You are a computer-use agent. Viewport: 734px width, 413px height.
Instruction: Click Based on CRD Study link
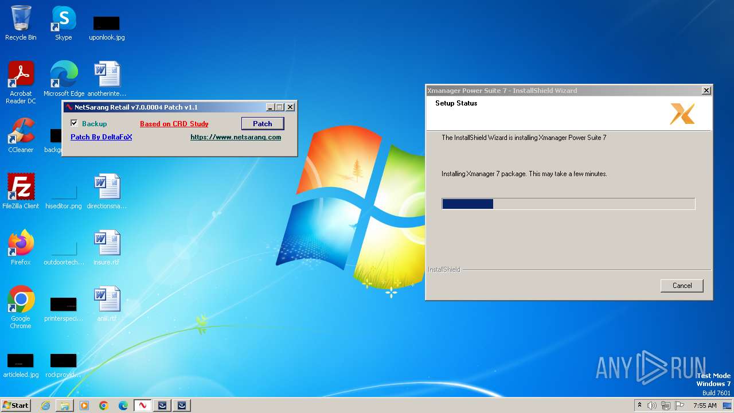click(x=174, y=123)
